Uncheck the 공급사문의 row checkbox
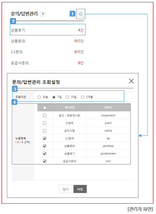 pos(44,161)
